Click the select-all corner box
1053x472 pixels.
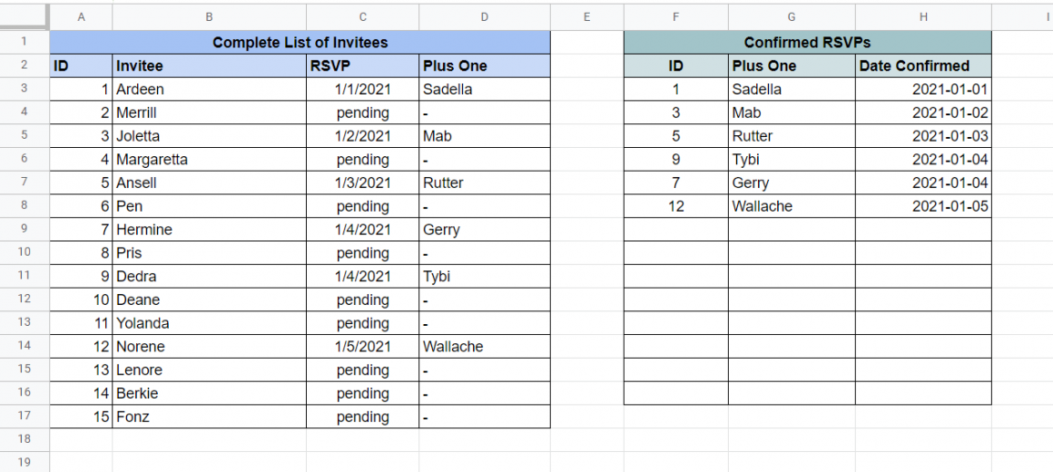[25, 16]
